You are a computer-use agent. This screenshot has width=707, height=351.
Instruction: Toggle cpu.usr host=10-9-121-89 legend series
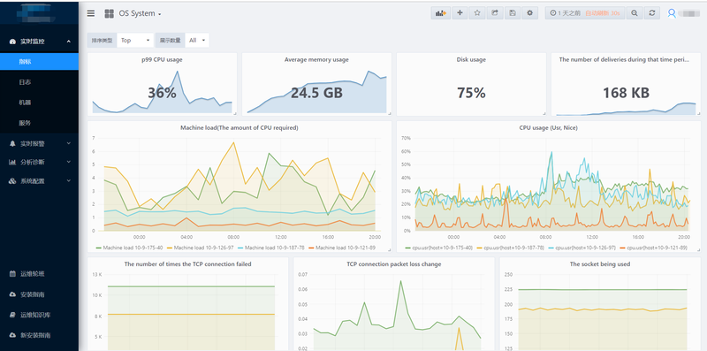click(653, 248)
